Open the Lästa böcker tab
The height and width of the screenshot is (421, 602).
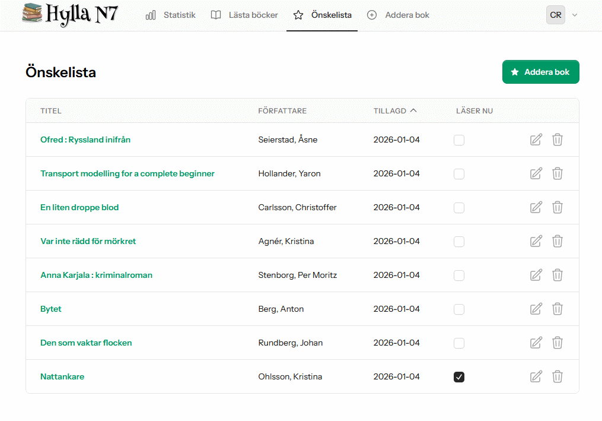click(244, 15)
